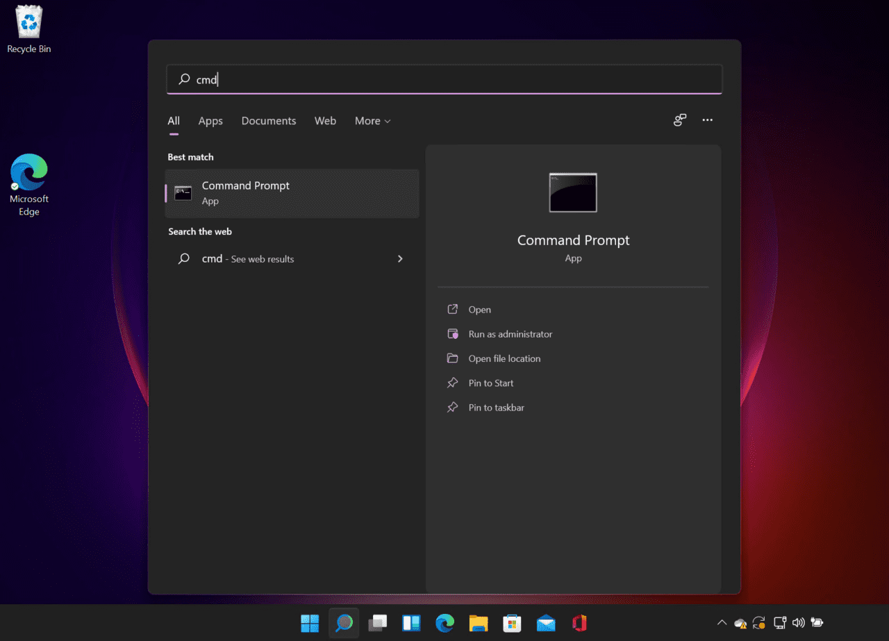Launch Microsoft Edge from taskbar
889x641 pixels.
point(445,623)
